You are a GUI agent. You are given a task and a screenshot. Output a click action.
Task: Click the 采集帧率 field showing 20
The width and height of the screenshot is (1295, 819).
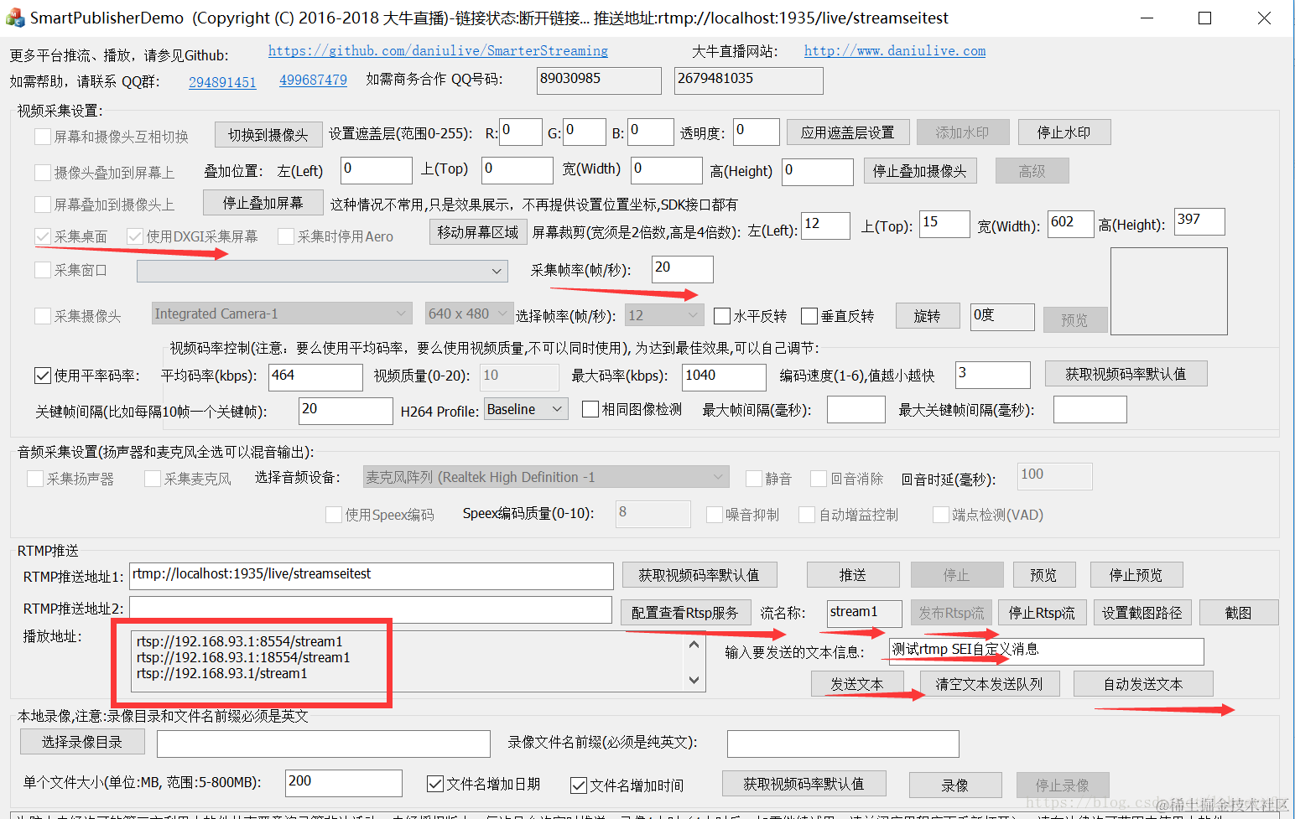(683, 269)
